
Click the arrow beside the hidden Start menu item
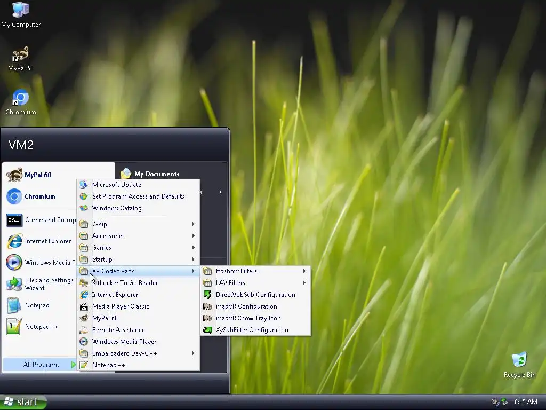pos(220,192)
